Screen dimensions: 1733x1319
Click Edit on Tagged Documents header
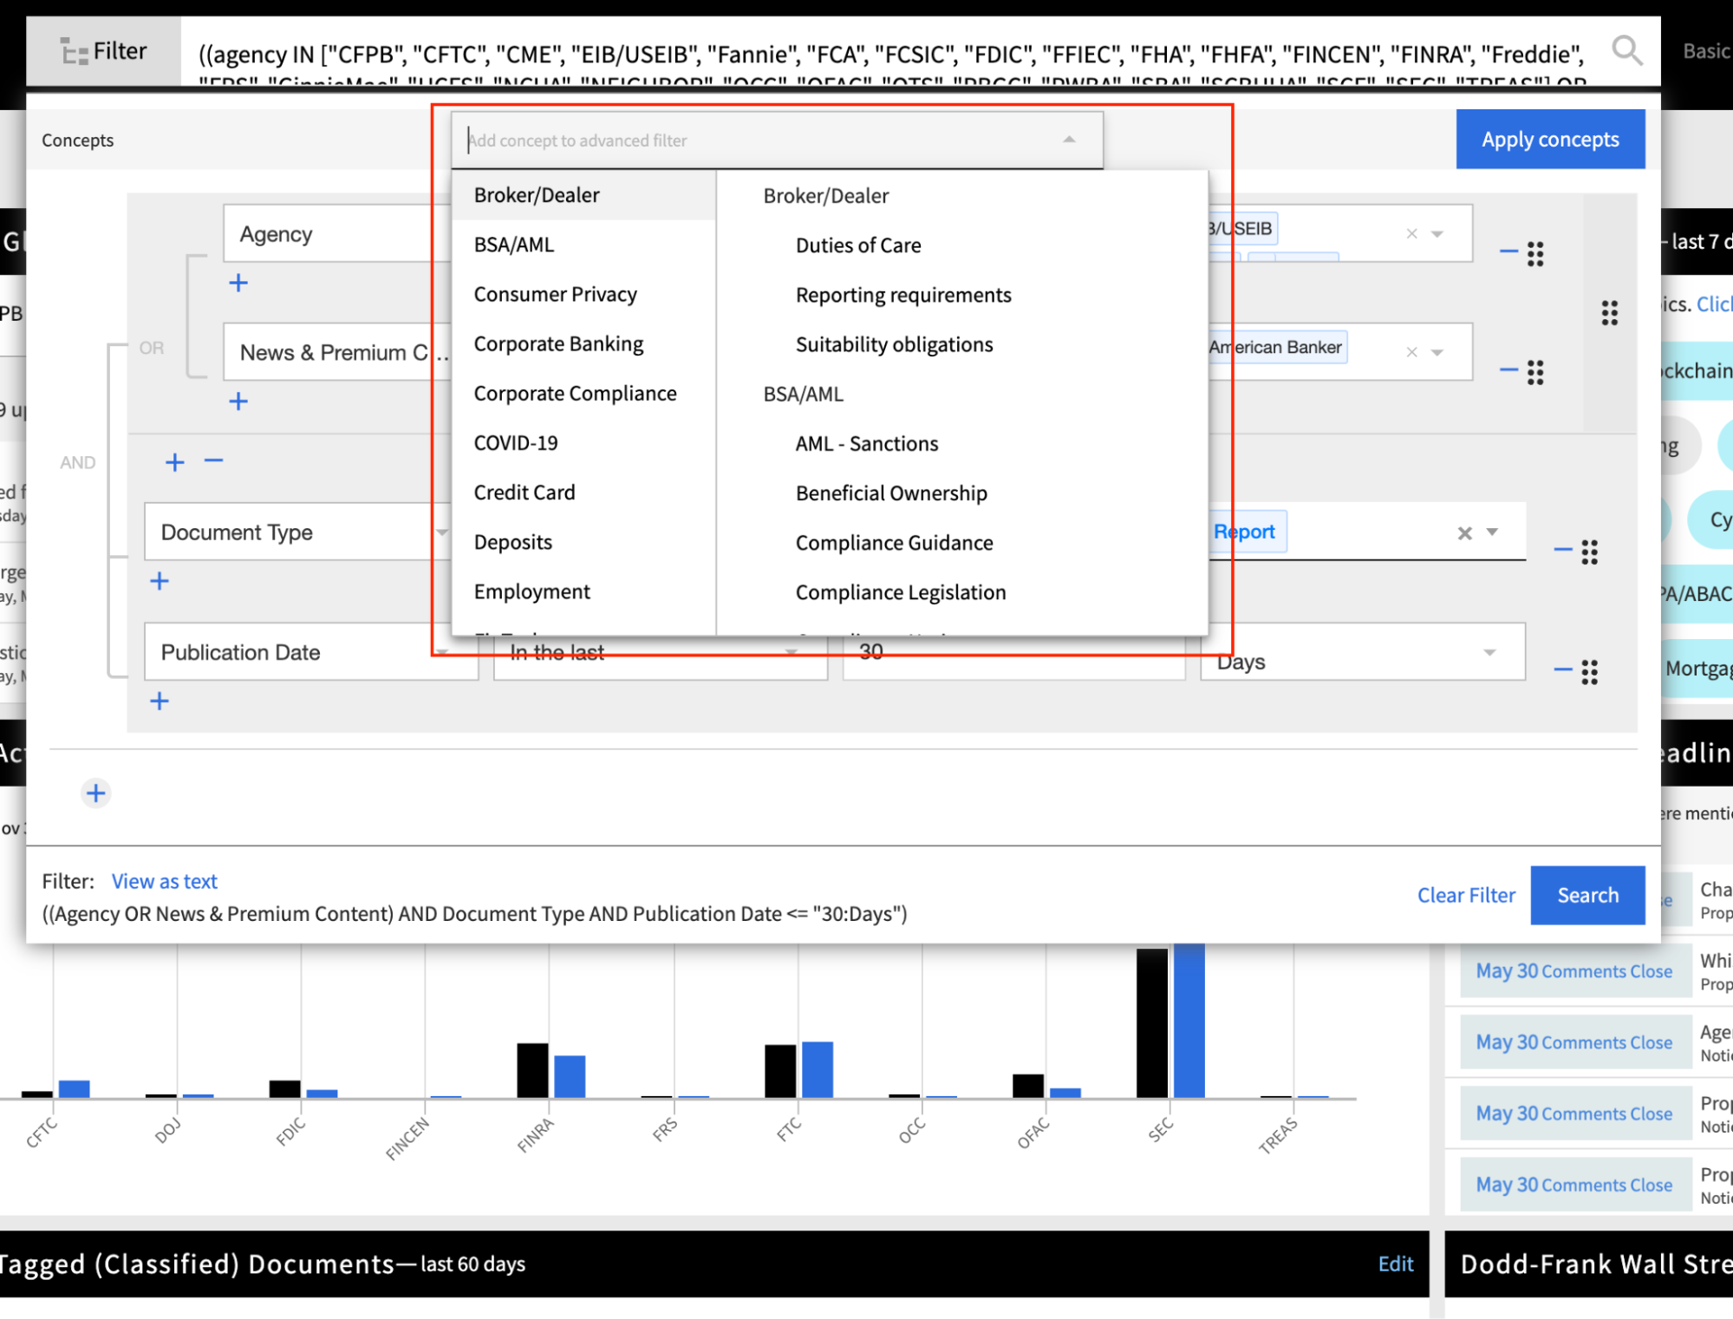point(1396,1263)
